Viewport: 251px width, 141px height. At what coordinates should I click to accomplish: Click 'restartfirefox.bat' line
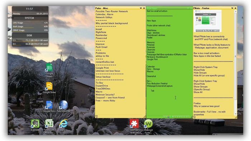(105, 62)
